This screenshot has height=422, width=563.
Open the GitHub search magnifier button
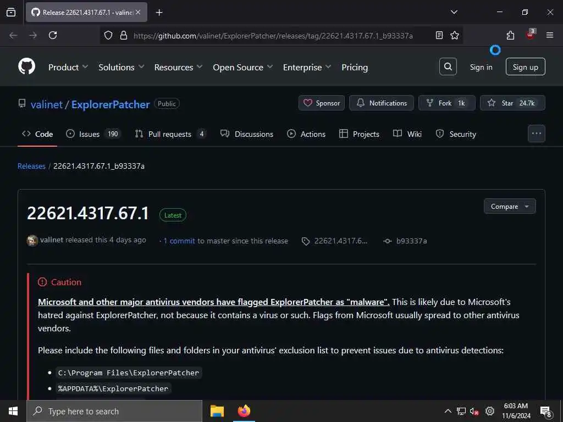448,66
